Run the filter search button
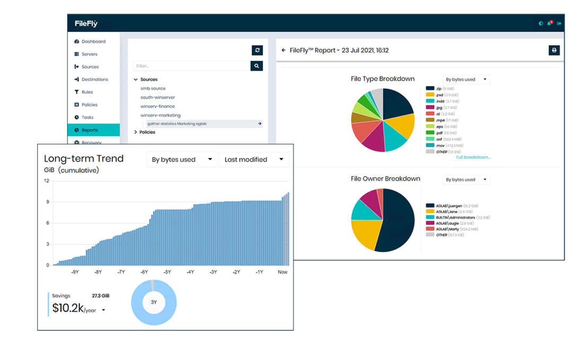This screenshot has width=588, height=350. click(x=256, y=66)
